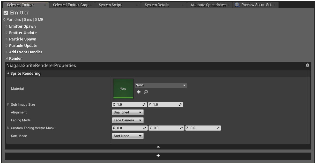This screenshot has width=316, height=165.
Task: Open the Alignment dropdown set to Unaligned
Action: coord(128,113)
